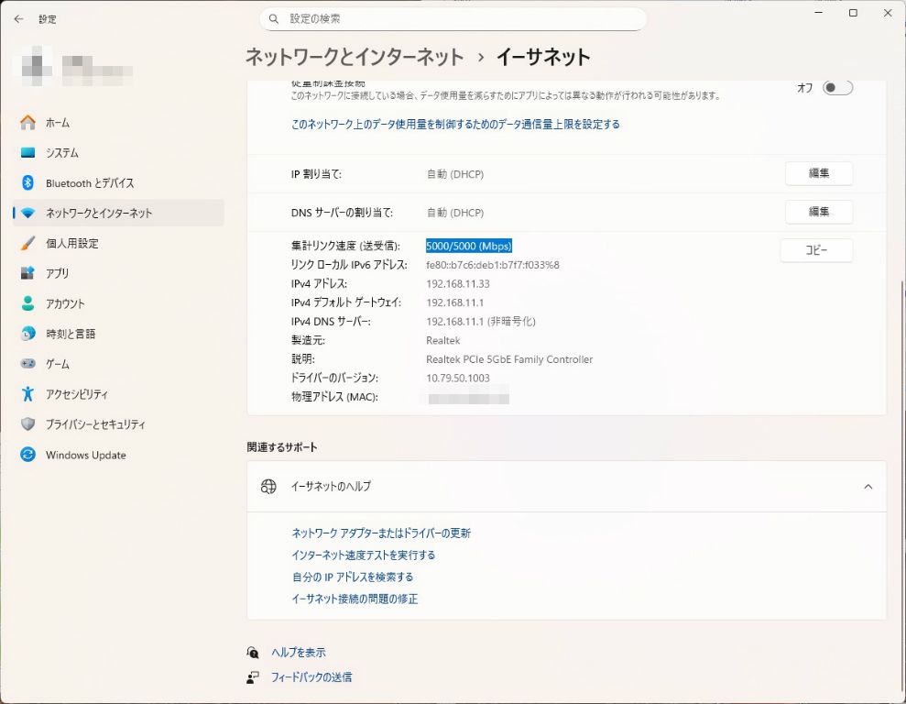
Task: Toggle the metered connection switch
Action: click(x=837, y=88)
